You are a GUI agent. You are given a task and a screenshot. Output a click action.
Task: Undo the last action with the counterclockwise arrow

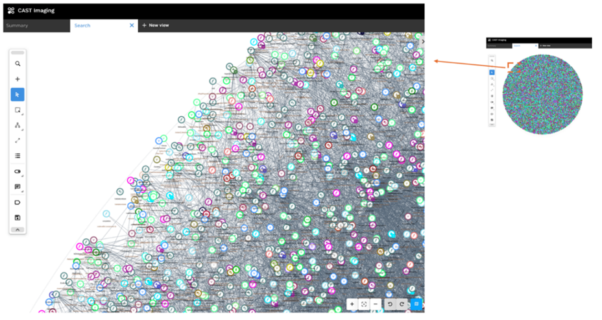click(390, 304)
